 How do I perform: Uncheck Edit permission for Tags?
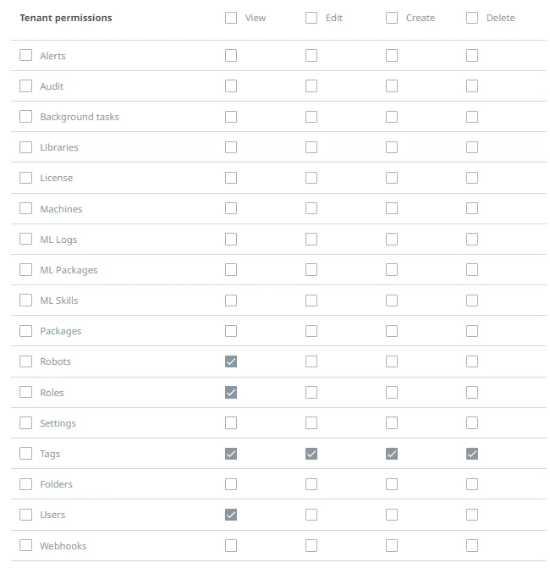[x=311, y=454]
